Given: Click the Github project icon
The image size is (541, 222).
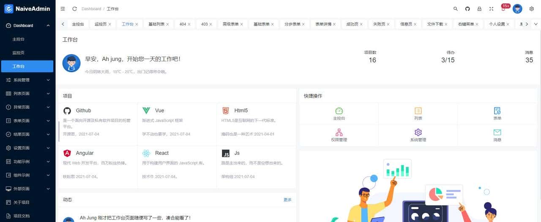Looking at the screenshot, I should click(67, 111).
